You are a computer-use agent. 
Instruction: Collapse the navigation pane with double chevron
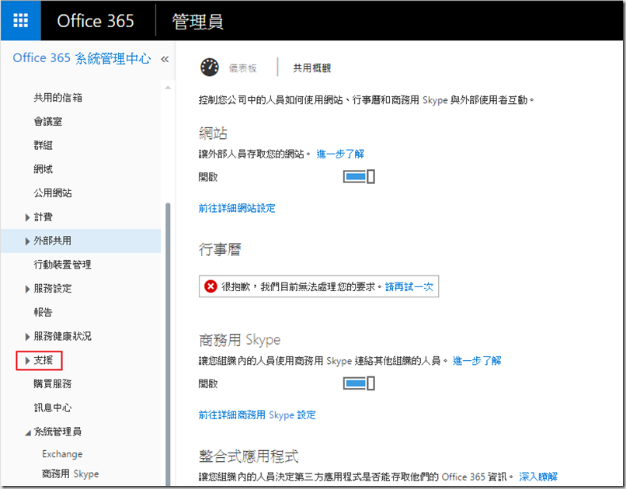pyautogui.click(x=165, y=59)
